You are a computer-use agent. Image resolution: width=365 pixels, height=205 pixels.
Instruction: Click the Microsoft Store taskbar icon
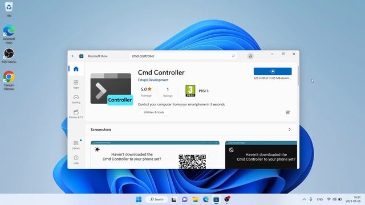click(x=216, y=199)
